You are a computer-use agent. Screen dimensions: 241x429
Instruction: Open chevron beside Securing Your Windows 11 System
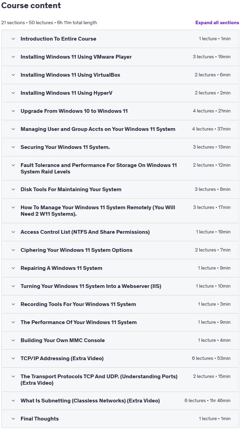(13, 147)
